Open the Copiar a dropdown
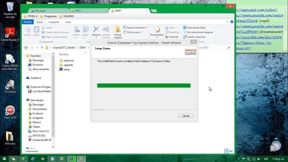Screen dimensions: 288x162 tap(85, 32)
